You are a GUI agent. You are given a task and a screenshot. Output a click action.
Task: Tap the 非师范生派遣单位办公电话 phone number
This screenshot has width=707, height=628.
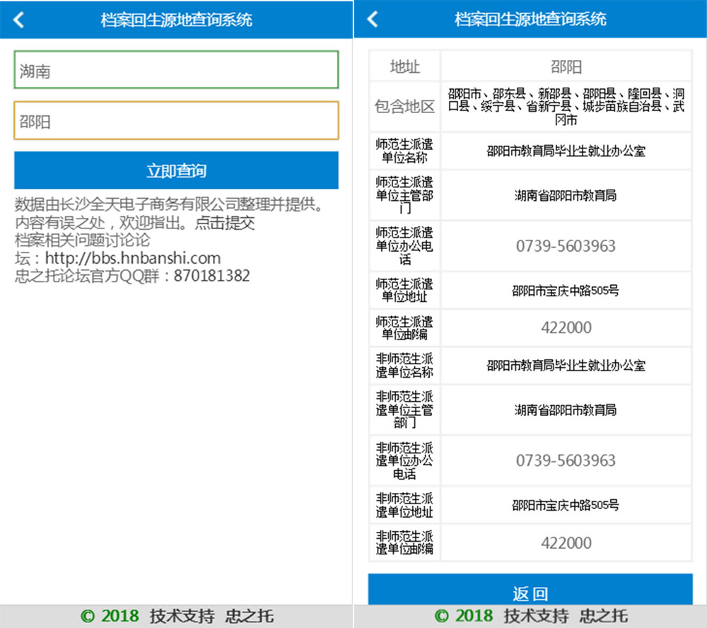pos(566,460)
